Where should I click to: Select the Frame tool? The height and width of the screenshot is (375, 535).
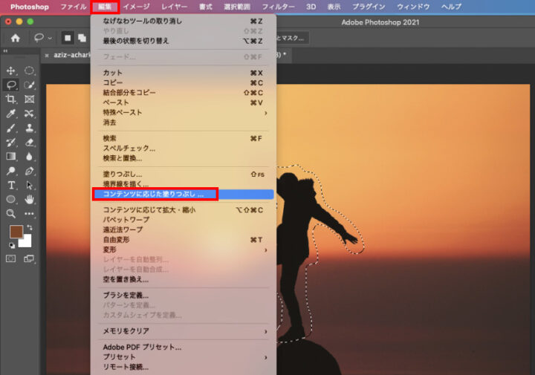29,100
